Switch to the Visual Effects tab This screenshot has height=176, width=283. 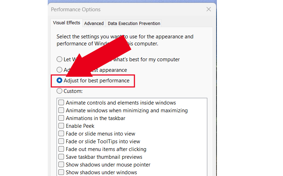pyautogui.click(x=67, y=23)
